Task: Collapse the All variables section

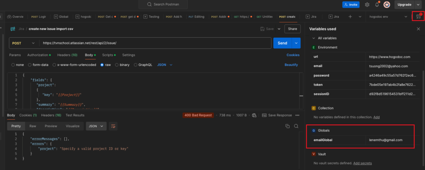Action: 314,38
